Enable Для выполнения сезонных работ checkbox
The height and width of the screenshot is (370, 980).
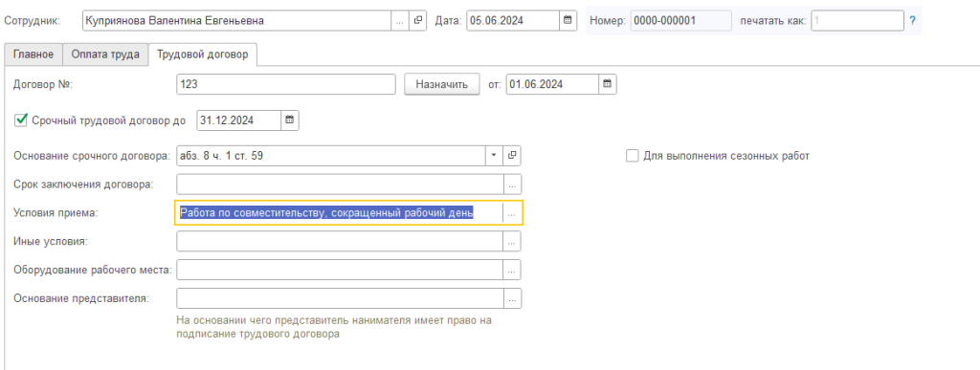pyautogui.click(x=632, y=156)
